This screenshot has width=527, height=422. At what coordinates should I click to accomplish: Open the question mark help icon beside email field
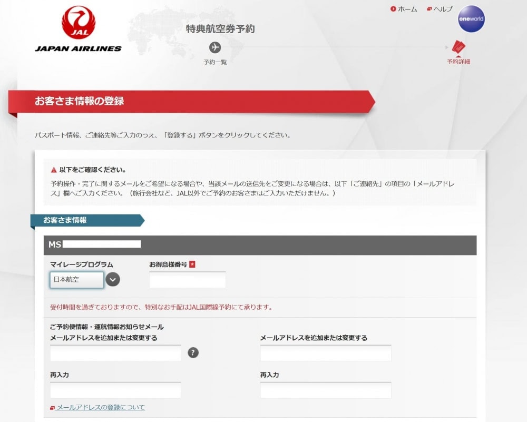click(x=193, y=352)
